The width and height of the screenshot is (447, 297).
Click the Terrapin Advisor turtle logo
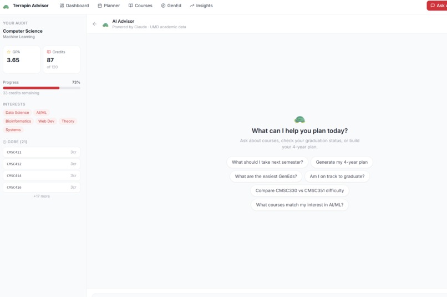[x=6, y=6]
